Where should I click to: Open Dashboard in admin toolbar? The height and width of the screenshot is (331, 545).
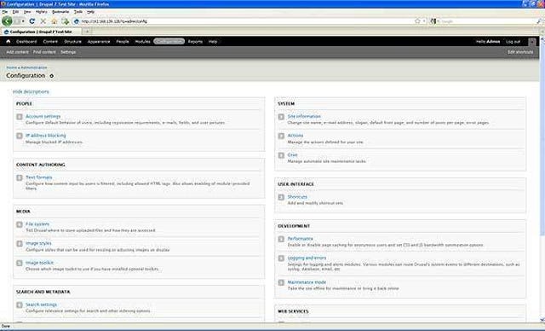point(26,42)
